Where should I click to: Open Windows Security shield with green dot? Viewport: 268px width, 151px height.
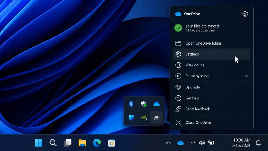pyautogui.click(x=144, y=104)
